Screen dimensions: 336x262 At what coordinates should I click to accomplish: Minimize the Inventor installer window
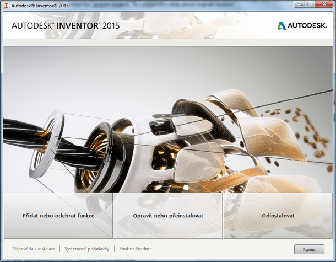pos(299,4)
